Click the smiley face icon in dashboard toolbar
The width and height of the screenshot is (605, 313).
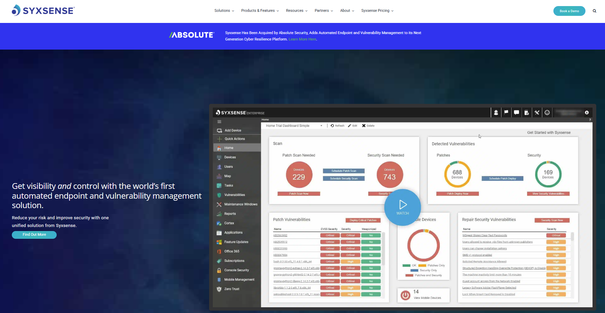[x=547, y=113]
